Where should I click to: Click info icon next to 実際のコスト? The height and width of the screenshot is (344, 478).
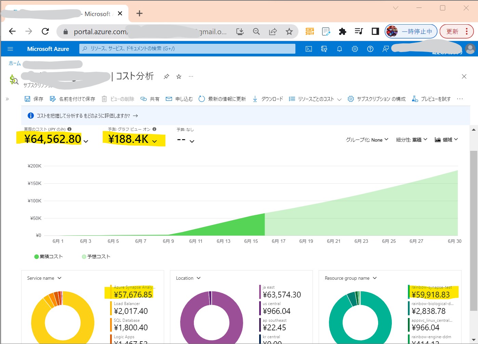coord(69,129)
